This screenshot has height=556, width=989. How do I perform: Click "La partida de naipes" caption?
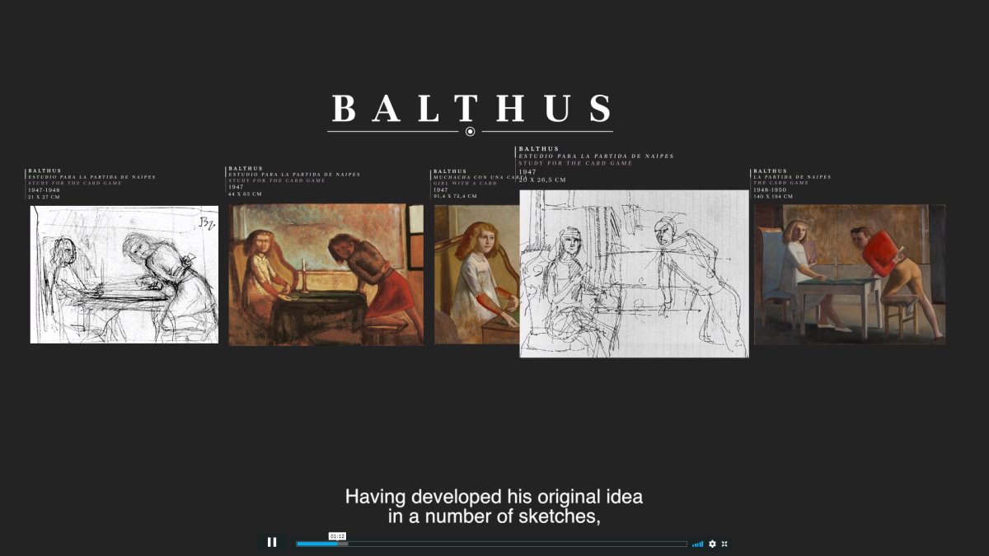point(792,177)
